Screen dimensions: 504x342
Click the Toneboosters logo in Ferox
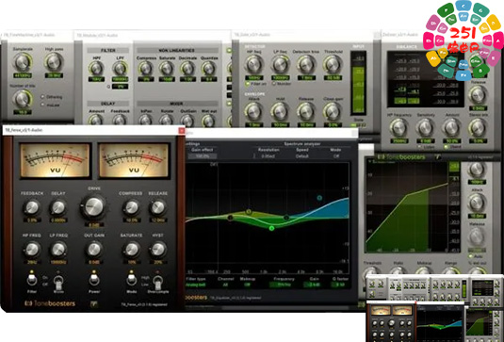point(50,303)
